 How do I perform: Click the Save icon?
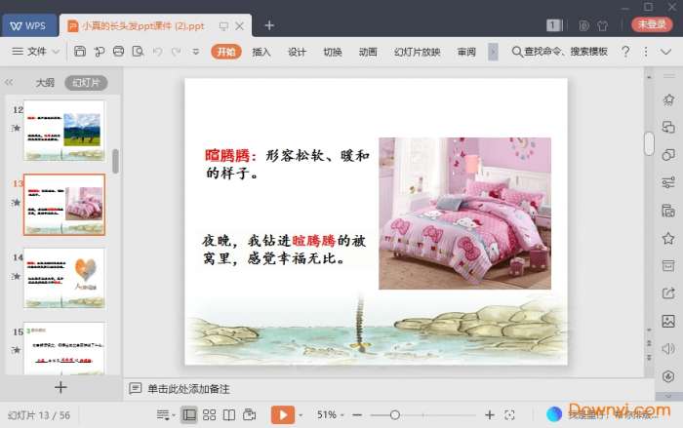[80, 52]
